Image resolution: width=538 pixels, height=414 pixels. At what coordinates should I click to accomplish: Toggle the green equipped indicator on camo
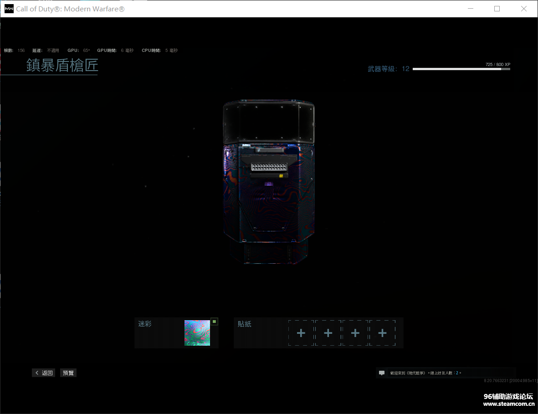click(215, 322)
